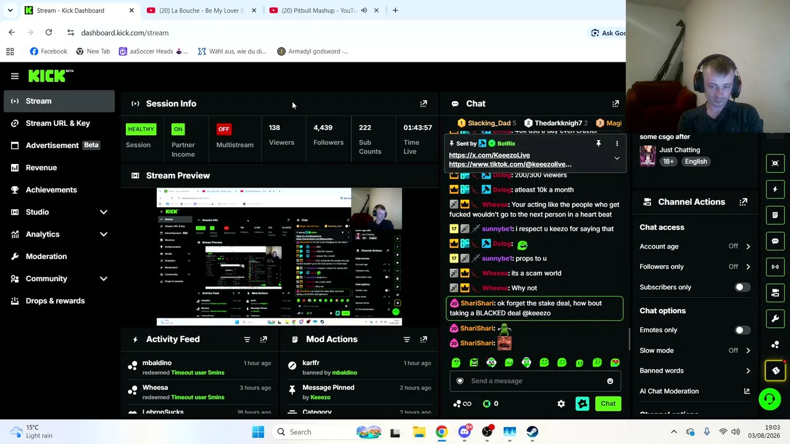Open Account age chat access setting
The height and width of the screenshot is (444, 790).
click(x=695, y=247)
